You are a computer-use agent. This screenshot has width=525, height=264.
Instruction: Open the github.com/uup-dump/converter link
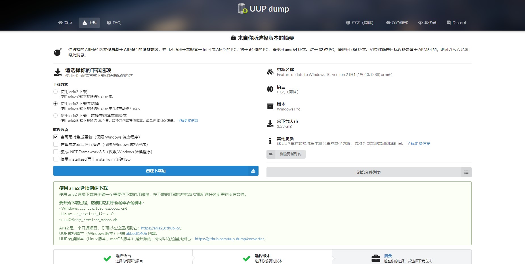(230, 239)
